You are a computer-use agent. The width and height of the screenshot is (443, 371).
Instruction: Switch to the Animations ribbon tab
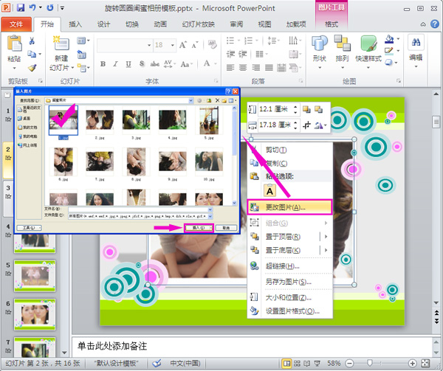tap(160, 24)
